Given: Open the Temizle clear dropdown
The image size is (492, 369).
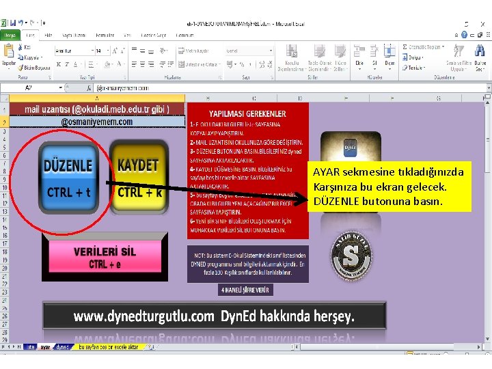Looking at the screenshot, I should [x=414, y=68].
